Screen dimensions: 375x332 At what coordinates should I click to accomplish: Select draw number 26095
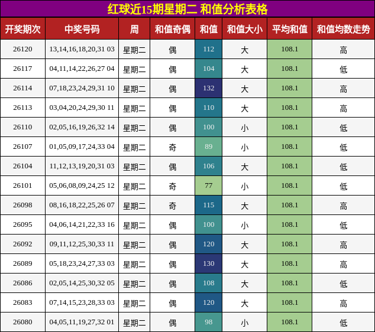point(22,224)
